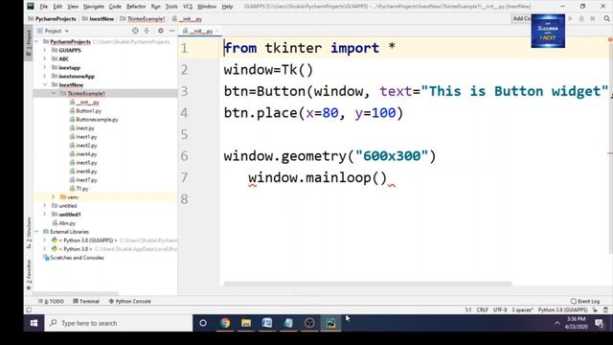613x345 pixels.
Task: Open Word from the taskbar
Action: (267, 323)
